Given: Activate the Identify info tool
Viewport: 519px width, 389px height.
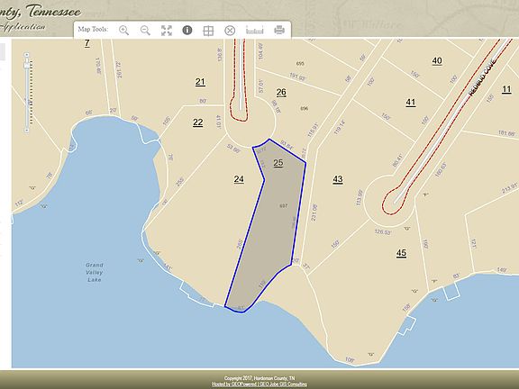Looking at the screenshot, I should [187, 30].
